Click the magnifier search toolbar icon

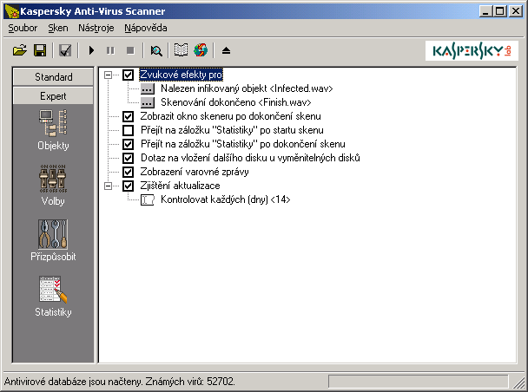[156, 51]
